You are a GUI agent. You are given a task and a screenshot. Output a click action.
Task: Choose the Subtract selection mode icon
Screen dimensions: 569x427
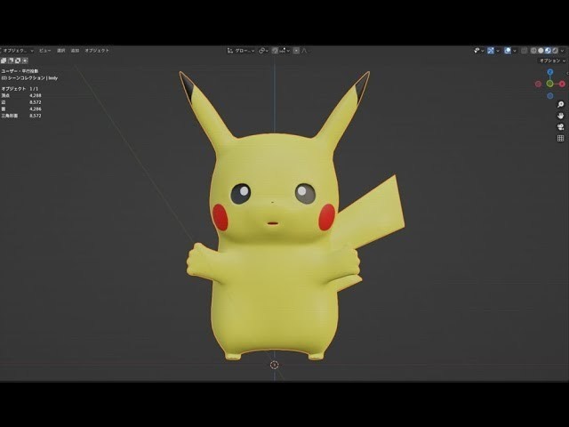click(x=18, y=60)
